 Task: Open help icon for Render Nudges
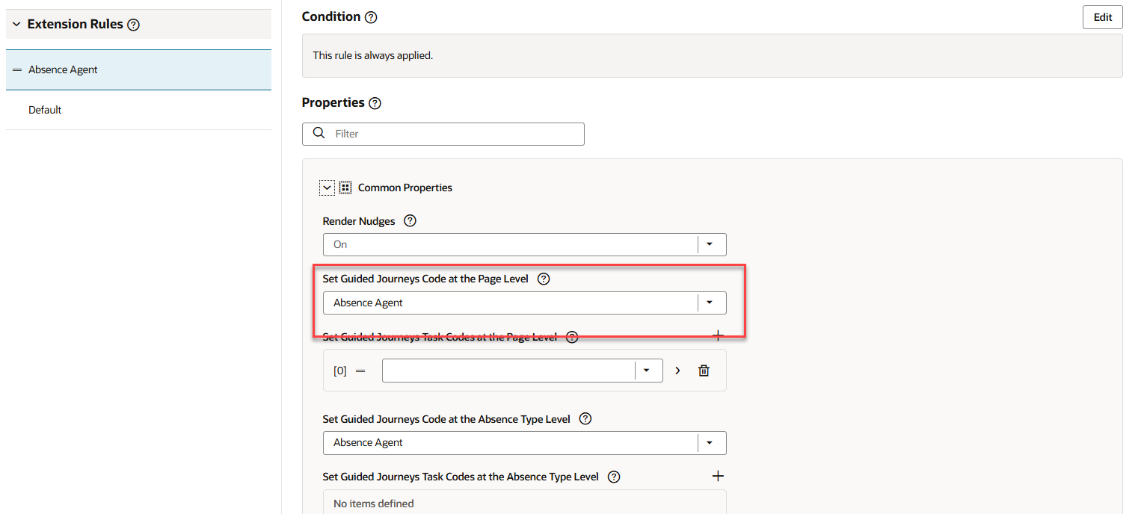[410, 221]
